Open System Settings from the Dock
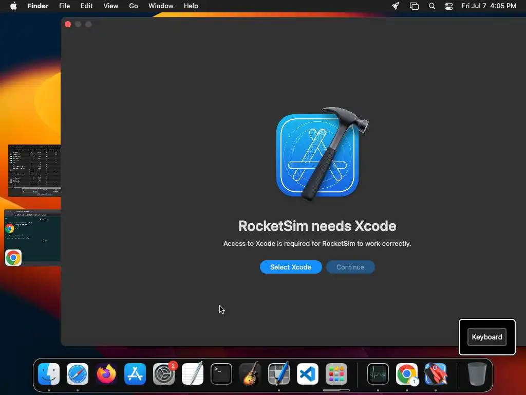Screen dimensions: 526x395 pos(164,374)
